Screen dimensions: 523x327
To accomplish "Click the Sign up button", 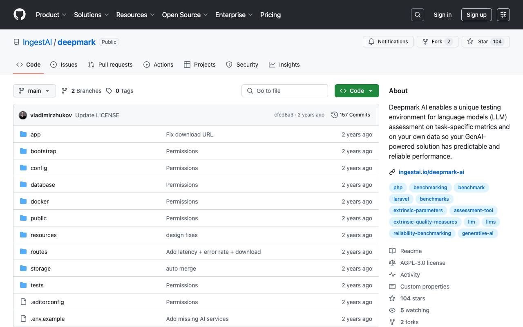I will click(476, 15).
